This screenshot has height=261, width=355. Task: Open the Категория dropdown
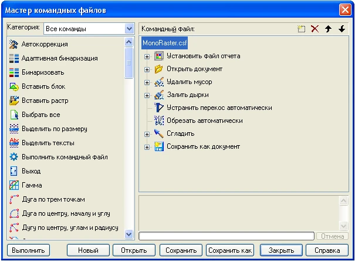point(129,28)
